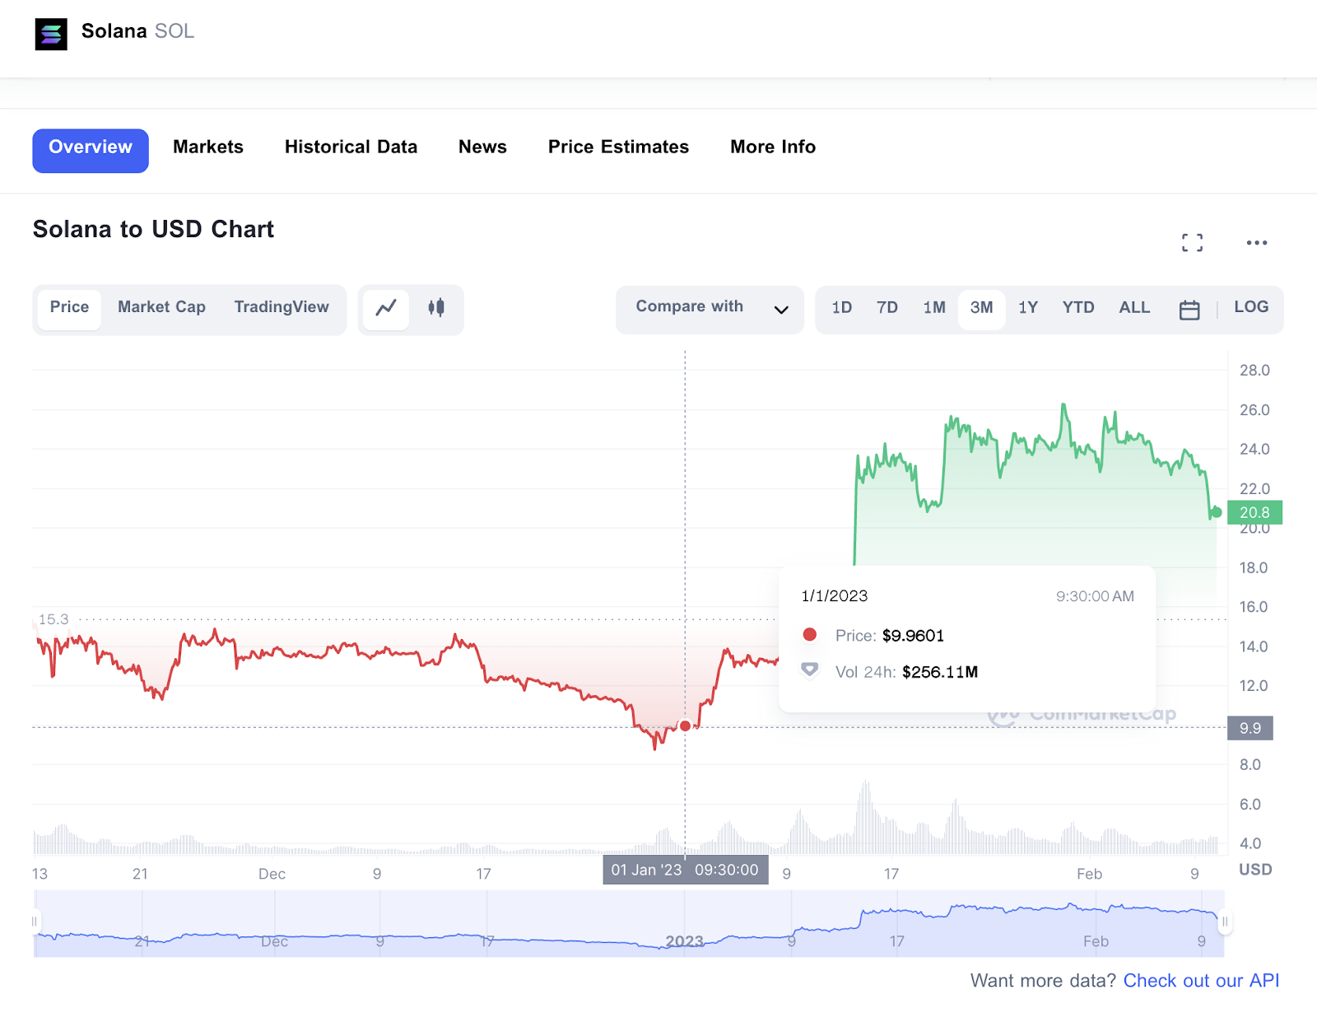Switch to line chart view icon
This screenshot has height=1022, width=1317.
386,308
